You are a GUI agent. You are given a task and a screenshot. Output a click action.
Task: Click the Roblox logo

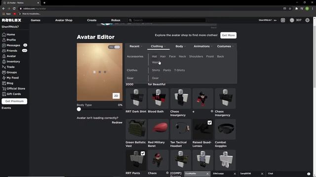click(x=11, y=20)
